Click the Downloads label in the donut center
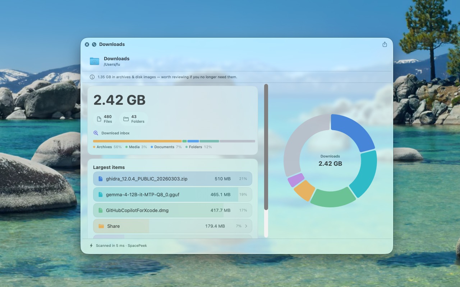Screen dimensions: 460x287 pyautogui.click(x=330, y=156)
